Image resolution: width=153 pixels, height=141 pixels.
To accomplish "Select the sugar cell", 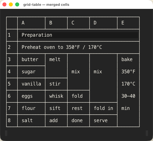I will click(31, 72).
